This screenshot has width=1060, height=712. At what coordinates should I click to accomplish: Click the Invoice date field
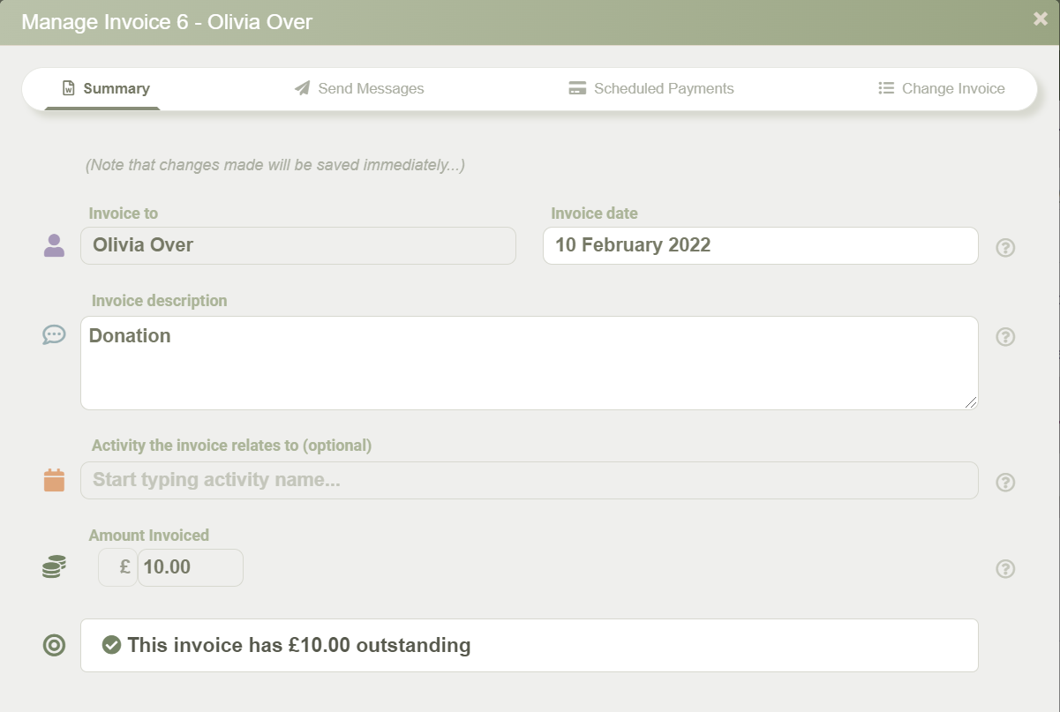(760, 245)
